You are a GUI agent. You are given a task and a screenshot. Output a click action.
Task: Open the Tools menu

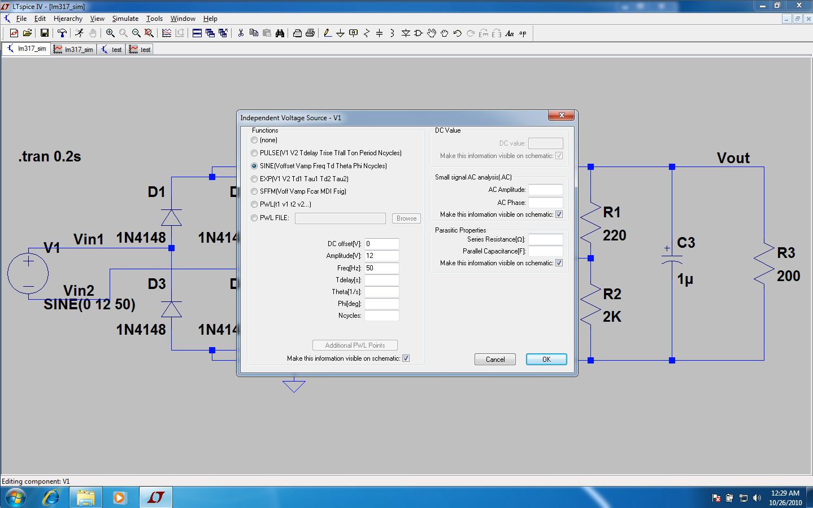click(x=154, y=19)
